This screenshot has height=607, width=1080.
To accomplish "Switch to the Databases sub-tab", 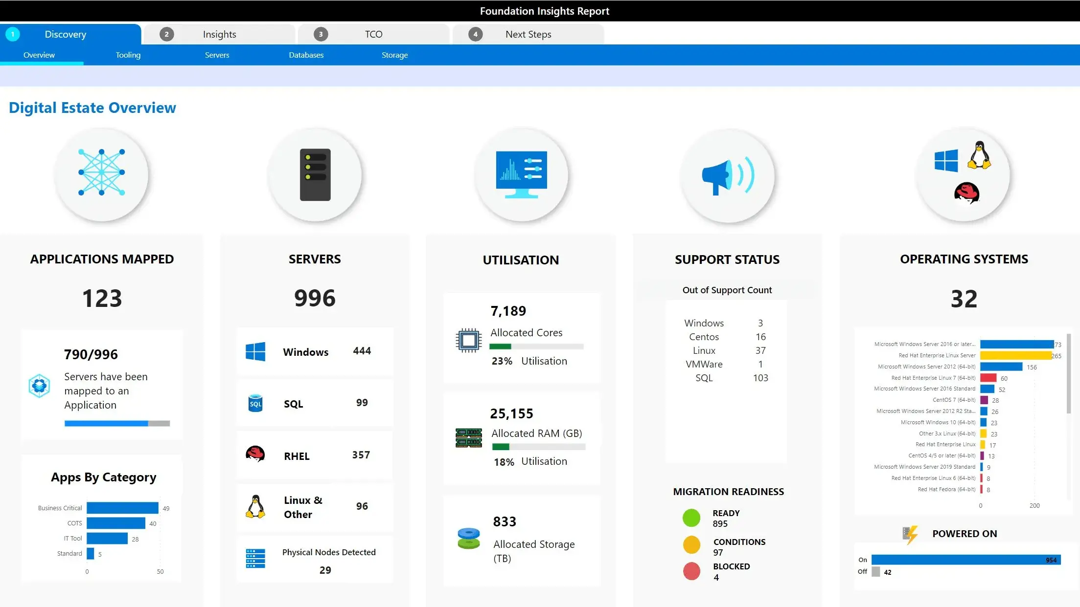I will (x=306, y=55).
